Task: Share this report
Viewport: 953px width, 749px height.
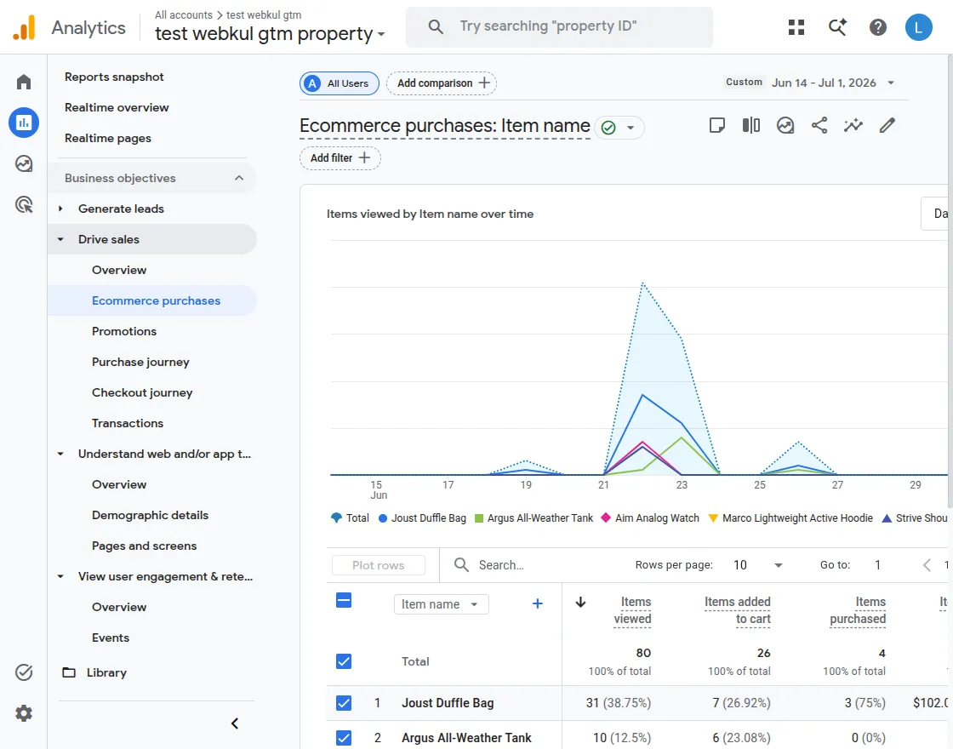Action: tap(819, 125)
